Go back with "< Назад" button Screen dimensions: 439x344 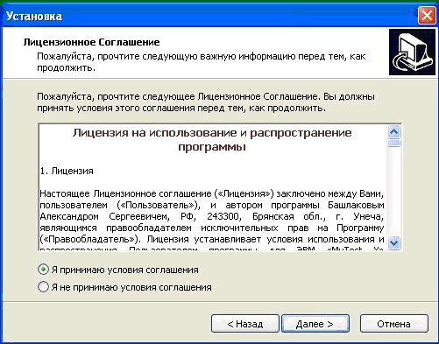point(245,324)
